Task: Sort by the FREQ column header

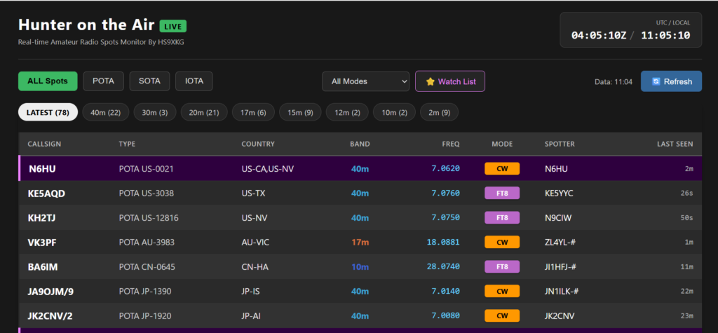Action: tap(451, 144)
